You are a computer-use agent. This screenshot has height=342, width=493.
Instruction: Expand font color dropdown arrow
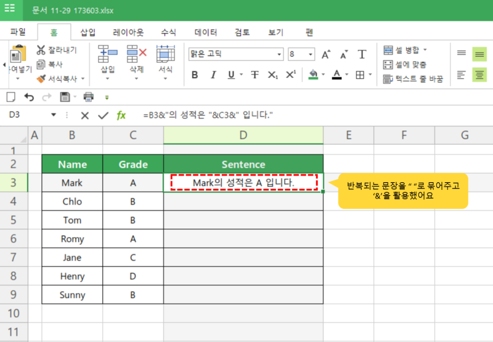[347, 75]
